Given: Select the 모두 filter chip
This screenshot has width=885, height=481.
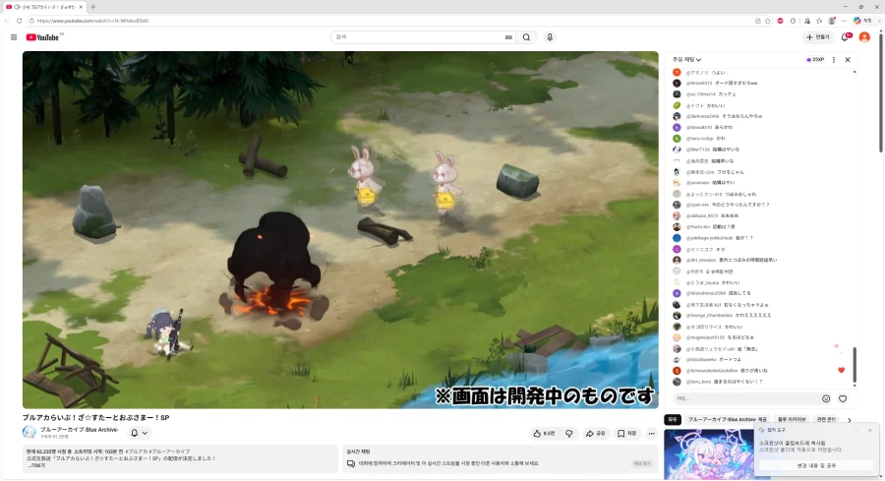Looking at the screenshot, I should point(673,419).
